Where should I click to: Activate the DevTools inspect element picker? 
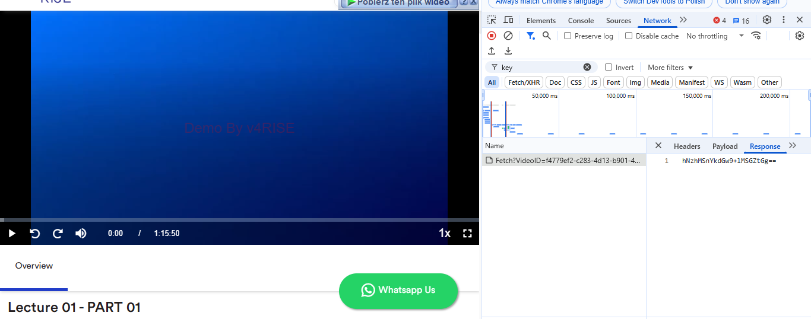coord(492,20)
